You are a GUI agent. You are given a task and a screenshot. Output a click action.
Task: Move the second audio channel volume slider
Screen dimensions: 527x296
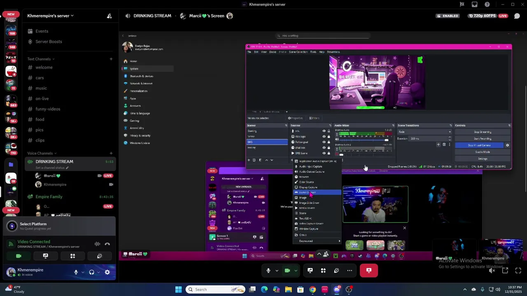click(x=341, y=155)
